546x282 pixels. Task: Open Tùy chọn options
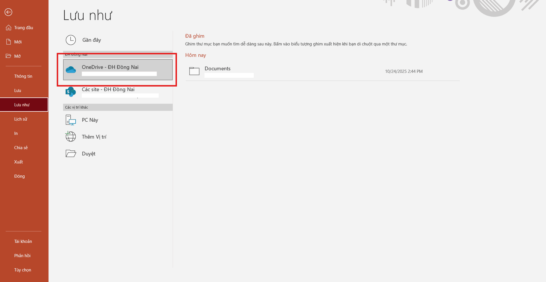click(23, 270)
